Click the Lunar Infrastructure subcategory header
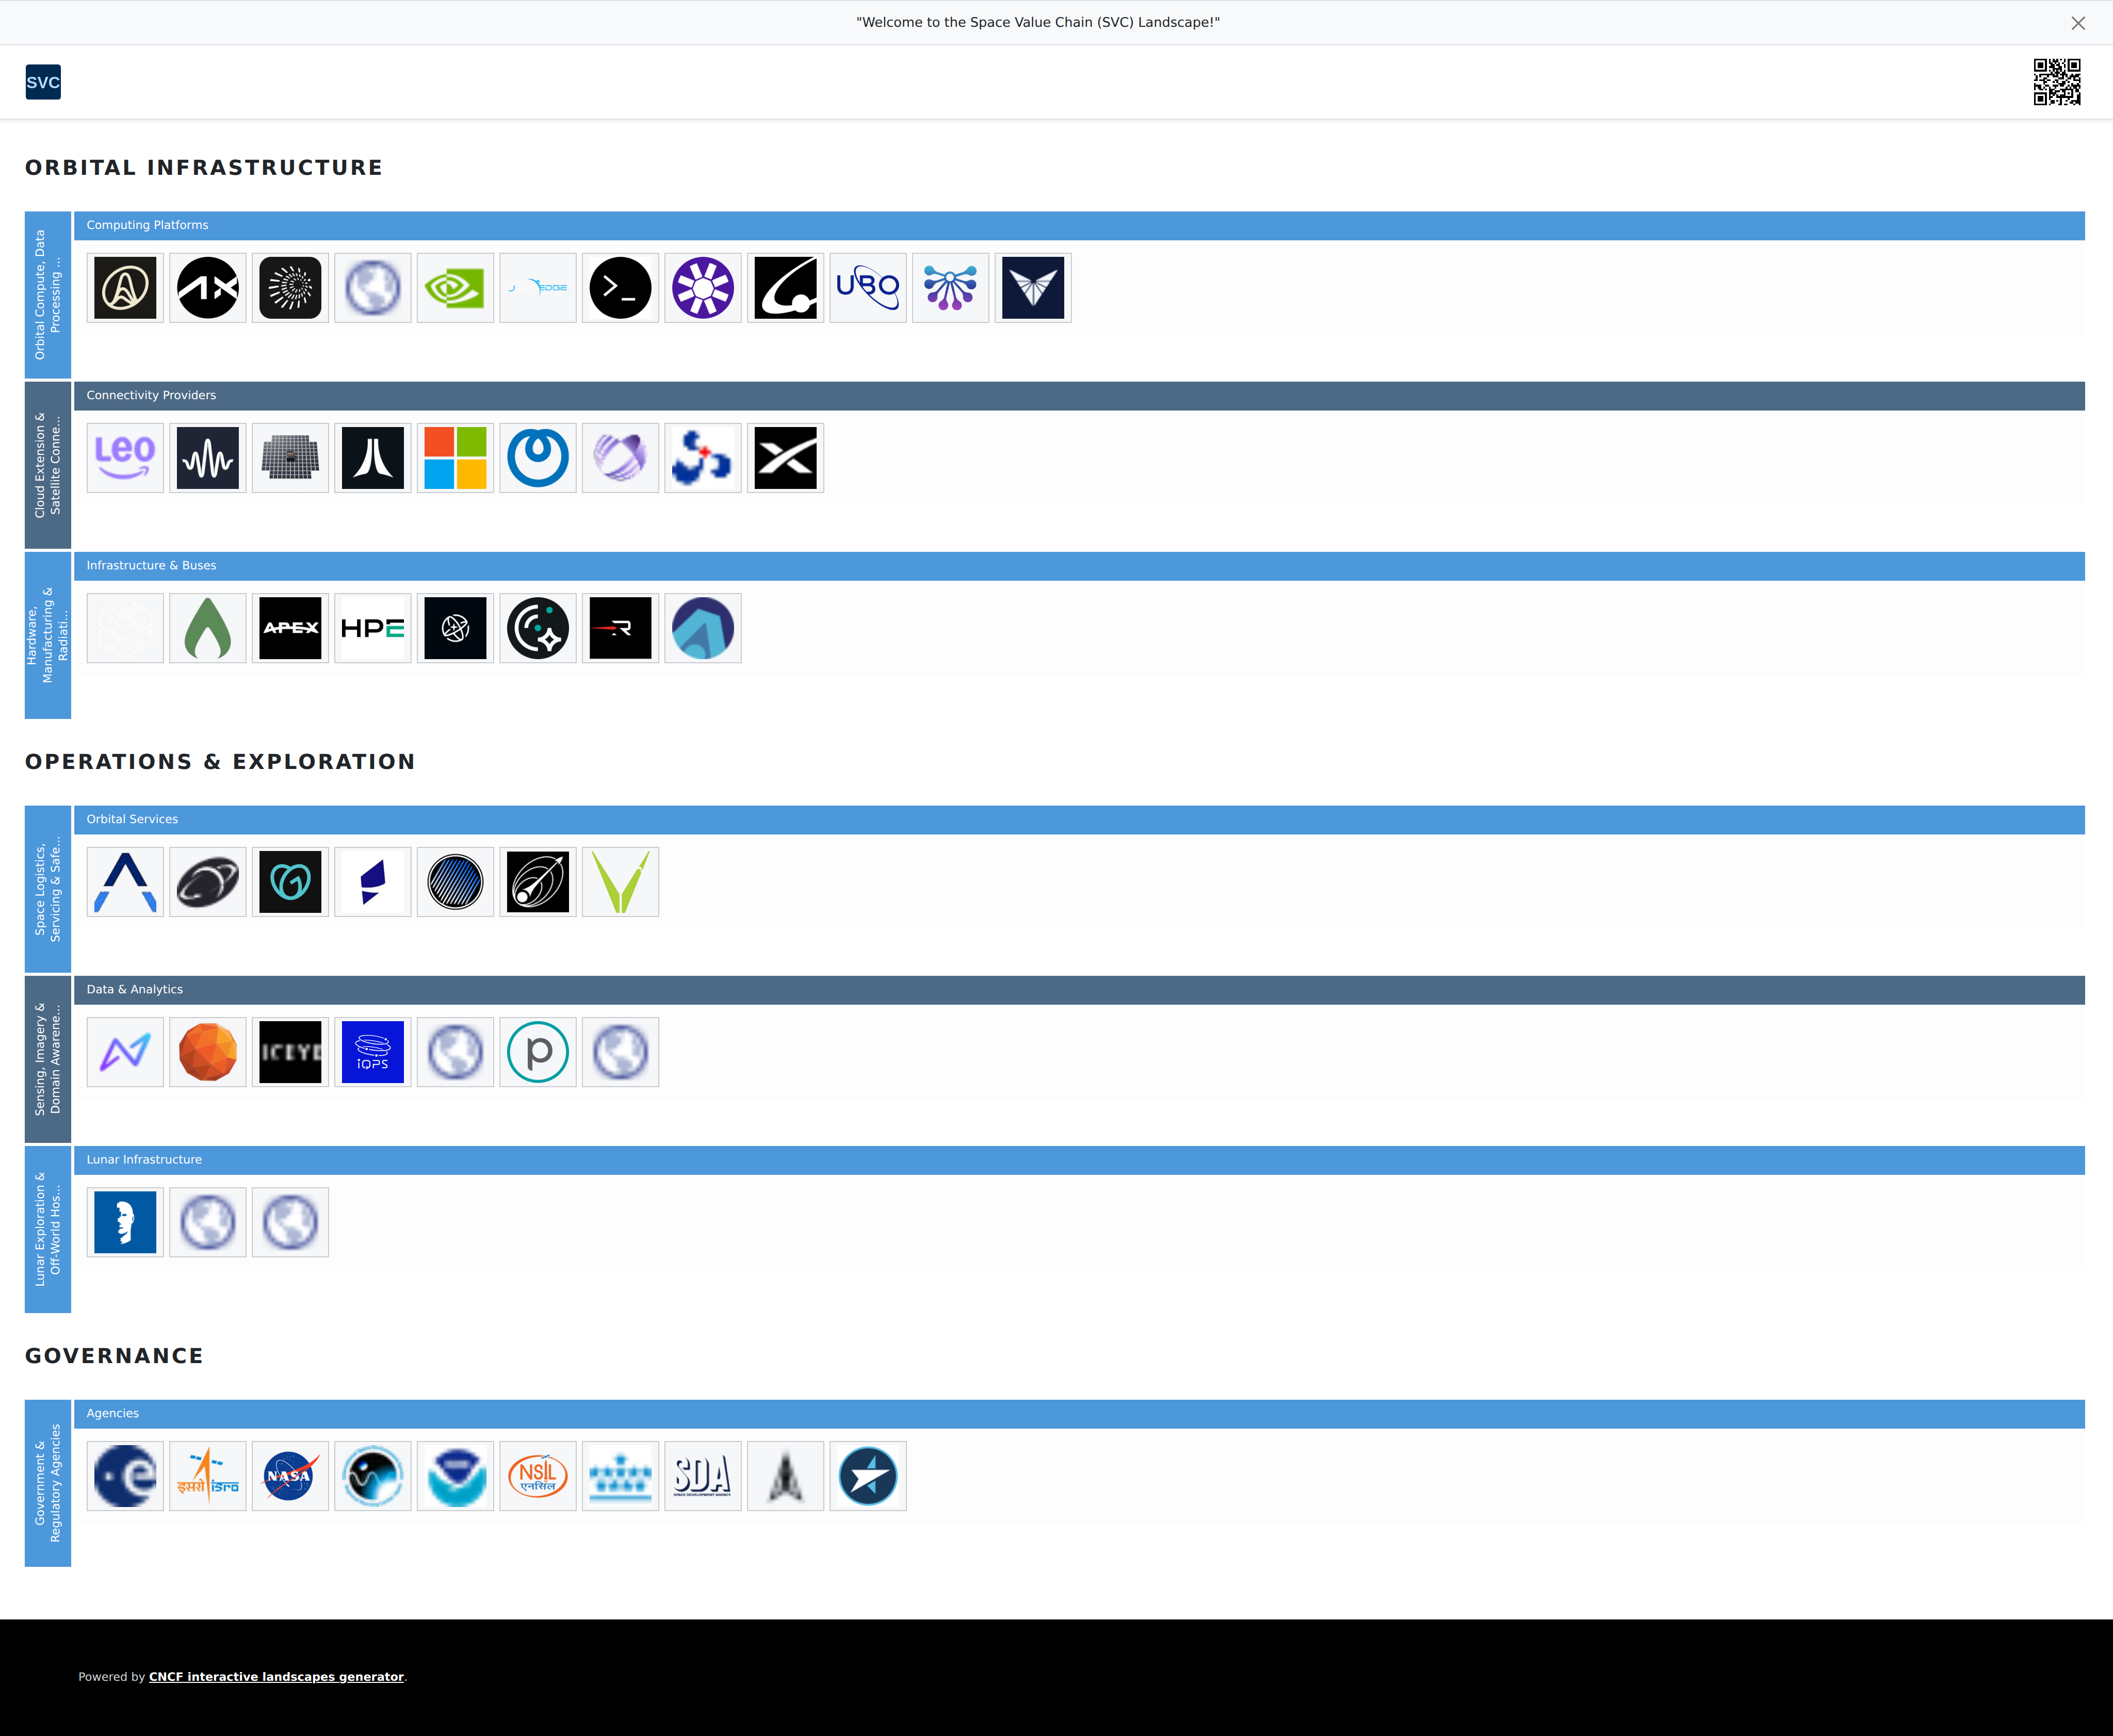This screenshot has height=1736, width=2113. (x=144, y=1160)
